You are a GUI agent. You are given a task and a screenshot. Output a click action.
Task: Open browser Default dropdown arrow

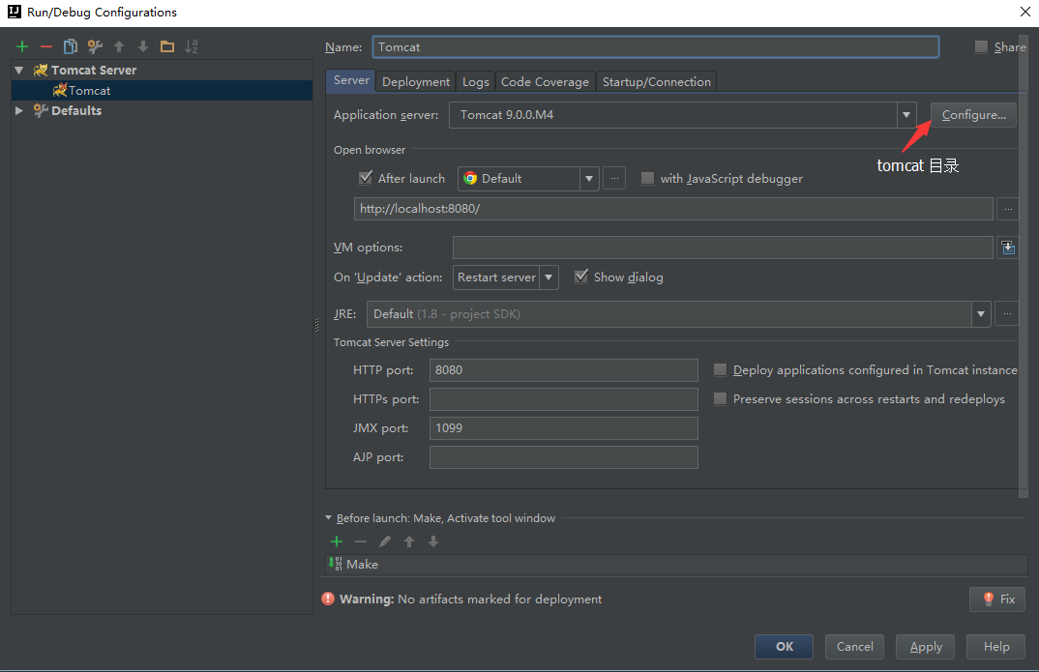[x=589, y=179]
